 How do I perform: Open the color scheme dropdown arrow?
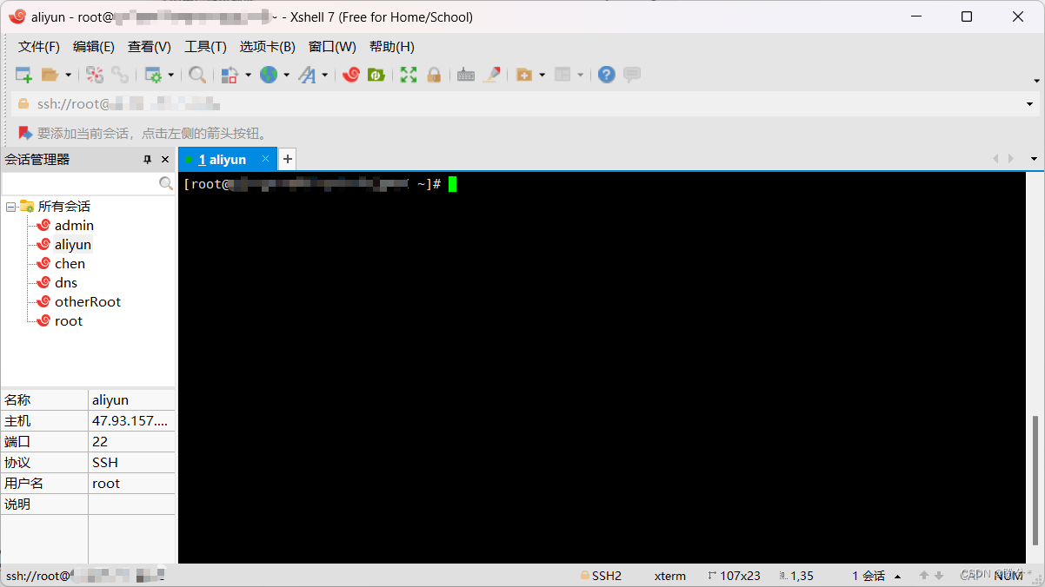(x=248, y=76)
